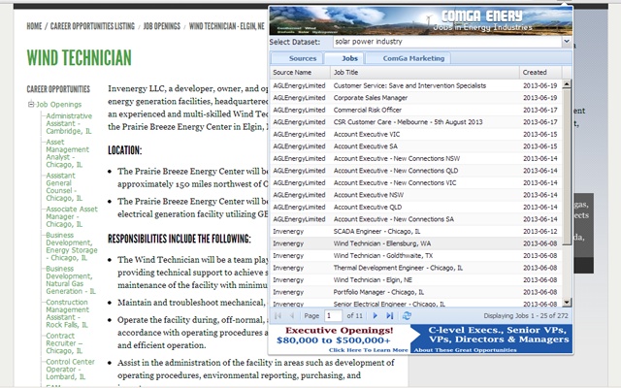This screenshot has height=388, width=621.
Task: Sort by Created column header
Action: pyautogui.click(x=540, y=72)
